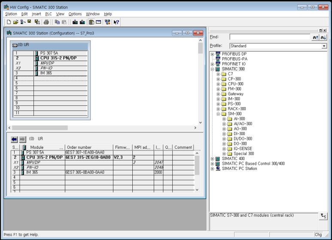Select the DO-300 folder in the catalog
Viewport: 332px width, 240px height.
(240, 144)
